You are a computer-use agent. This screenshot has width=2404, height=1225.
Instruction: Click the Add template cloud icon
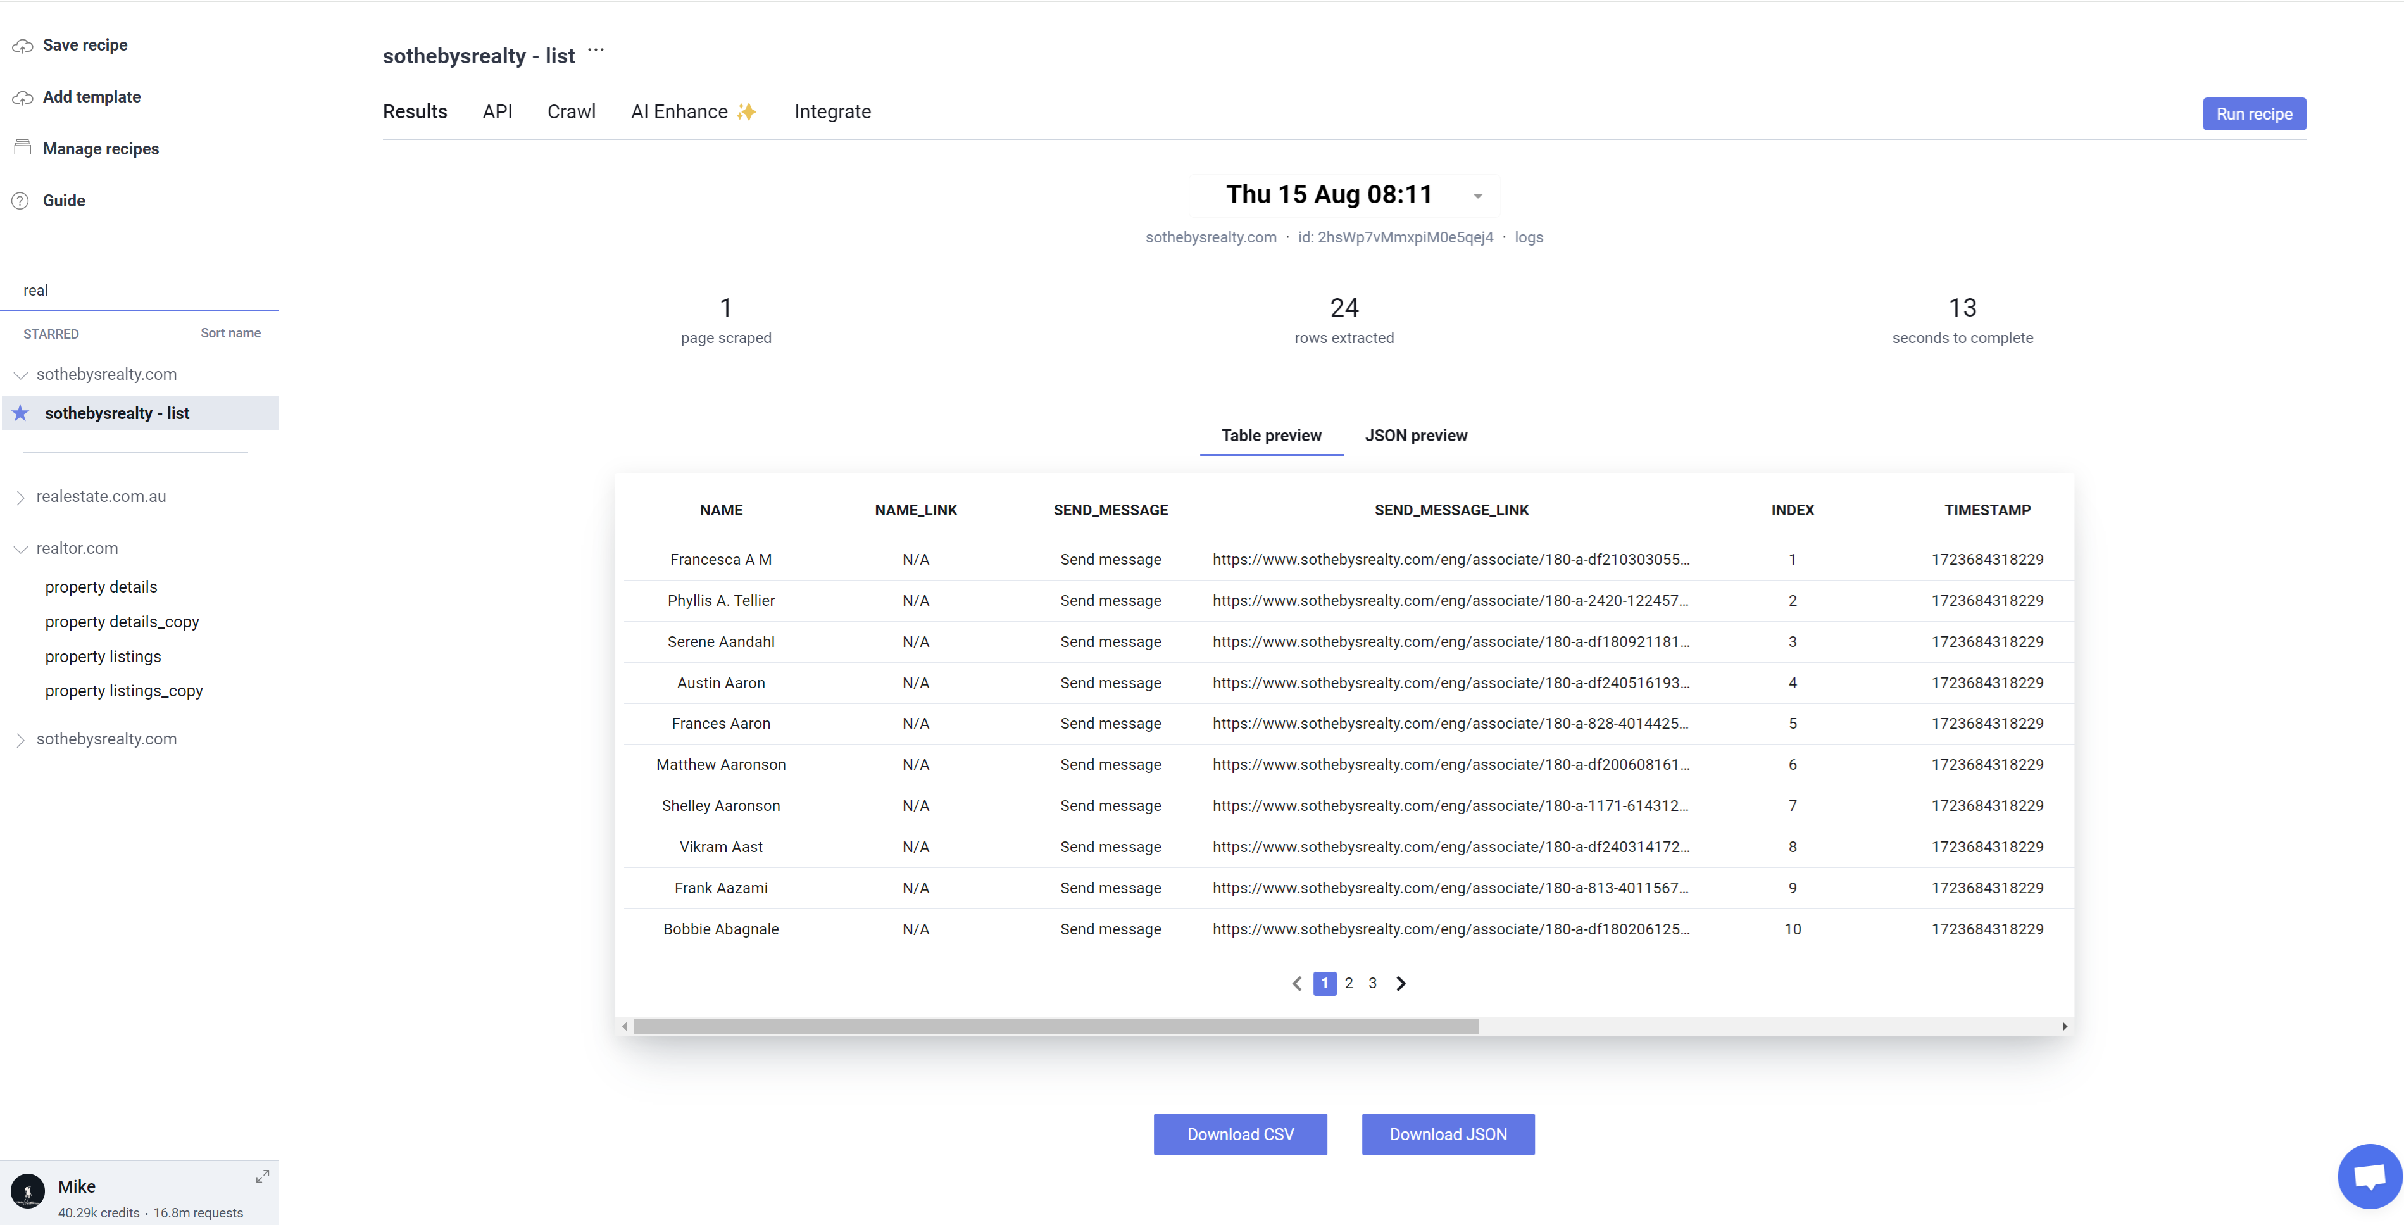tap(22, 97)
